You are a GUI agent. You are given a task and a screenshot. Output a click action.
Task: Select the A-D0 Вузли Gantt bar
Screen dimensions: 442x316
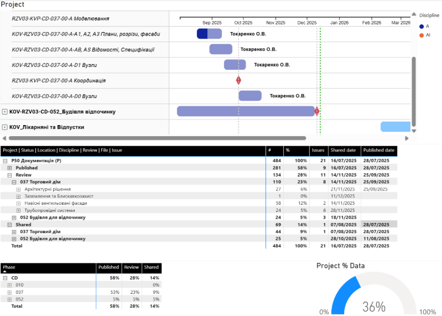point(250,96)
